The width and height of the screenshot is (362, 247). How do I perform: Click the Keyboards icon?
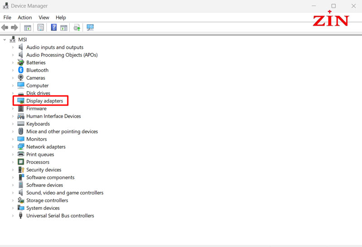pos(21,123)
